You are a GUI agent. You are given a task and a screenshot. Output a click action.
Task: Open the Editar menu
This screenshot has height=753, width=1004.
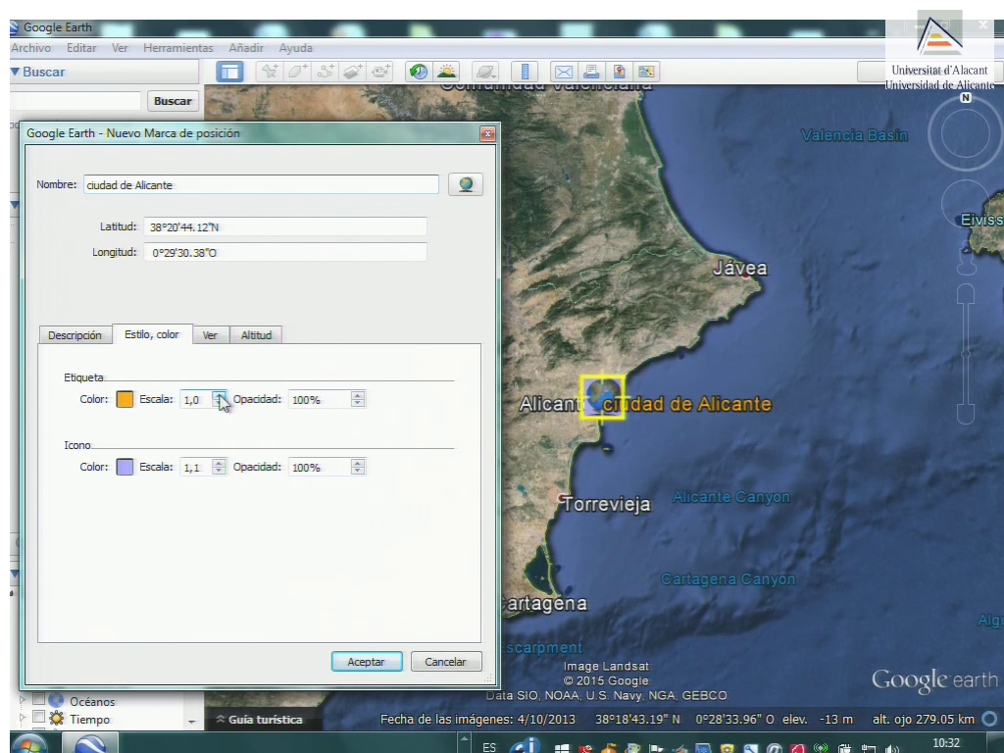81,48
